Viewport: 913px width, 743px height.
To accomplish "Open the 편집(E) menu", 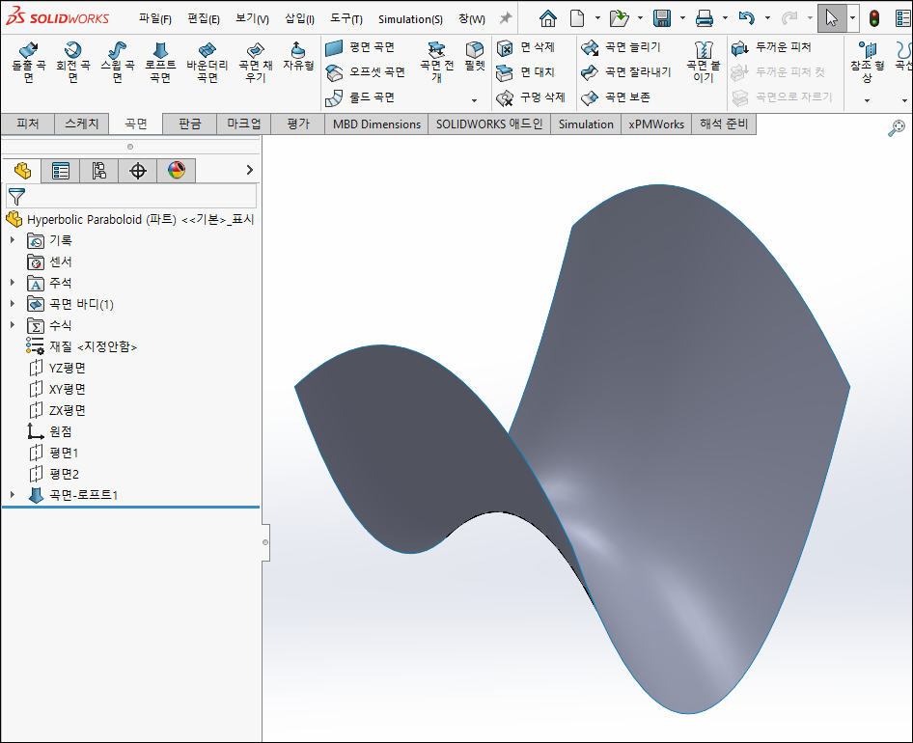I will click(204, 18).
